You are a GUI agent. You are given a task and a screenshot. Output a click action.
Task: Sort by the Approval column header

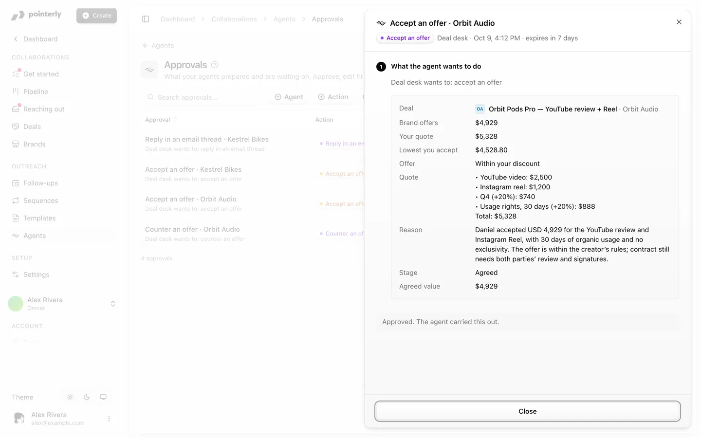[161, 120]
